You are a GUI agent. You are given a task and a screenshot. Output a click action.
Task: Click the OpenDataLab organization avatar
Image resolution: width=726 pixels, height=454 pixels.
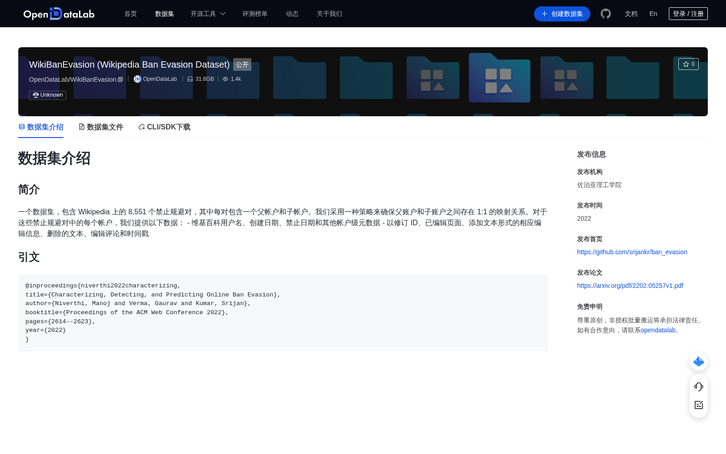pos(137,79)
